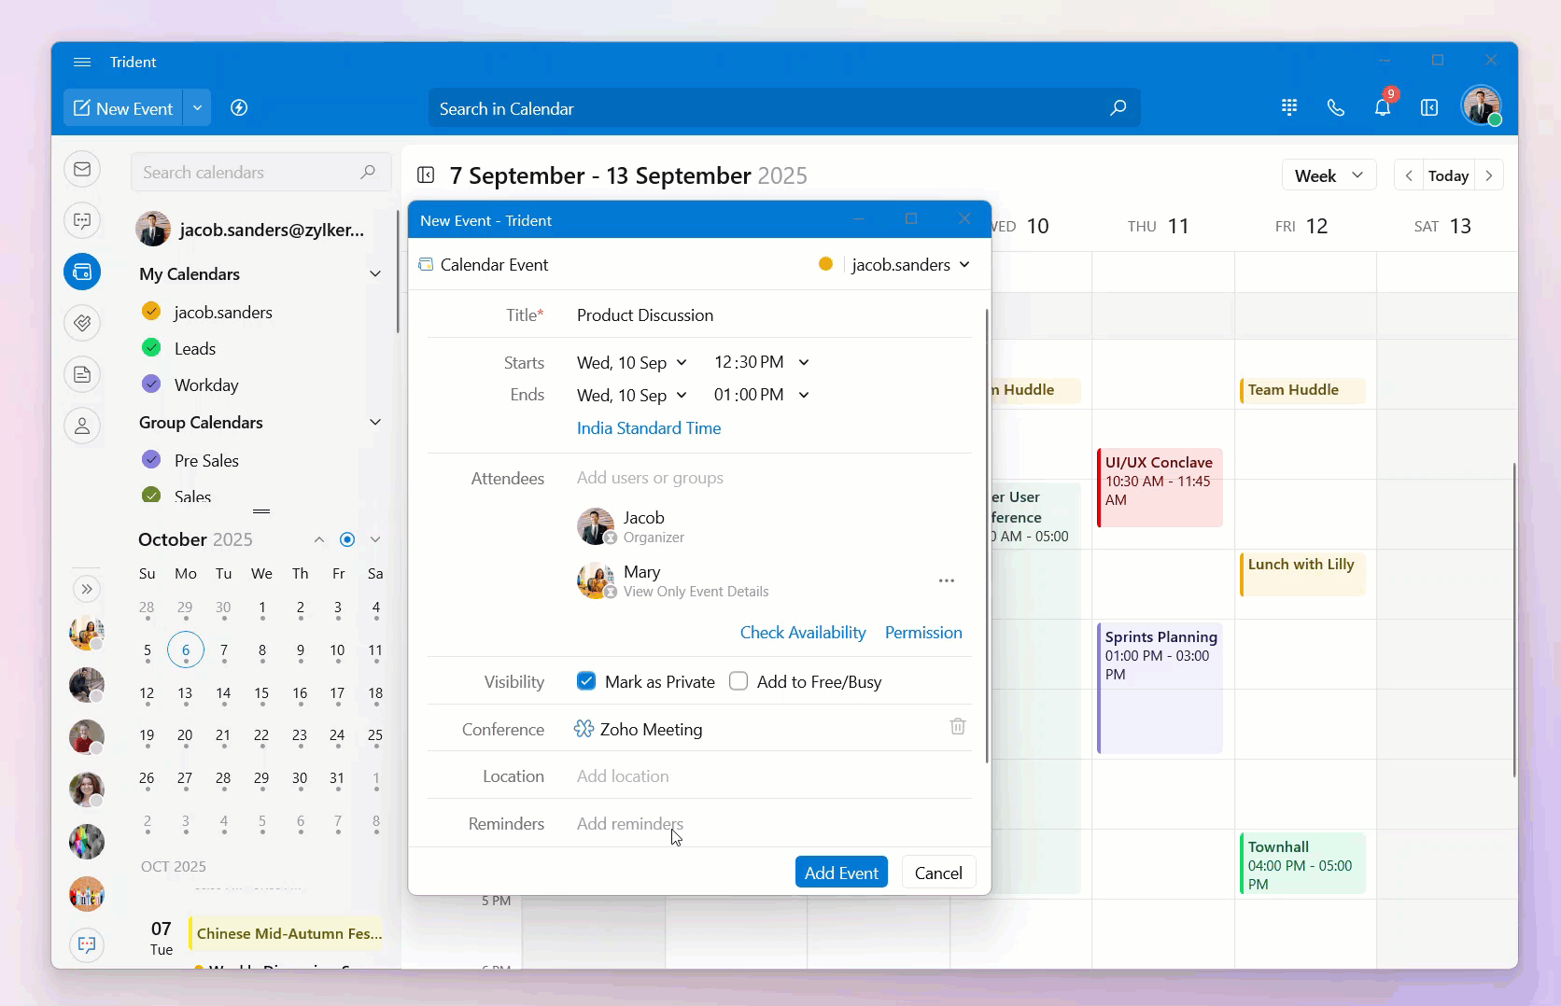1561x1006 pixels.
Task: Click the New Event button
Action: (123, 108)
